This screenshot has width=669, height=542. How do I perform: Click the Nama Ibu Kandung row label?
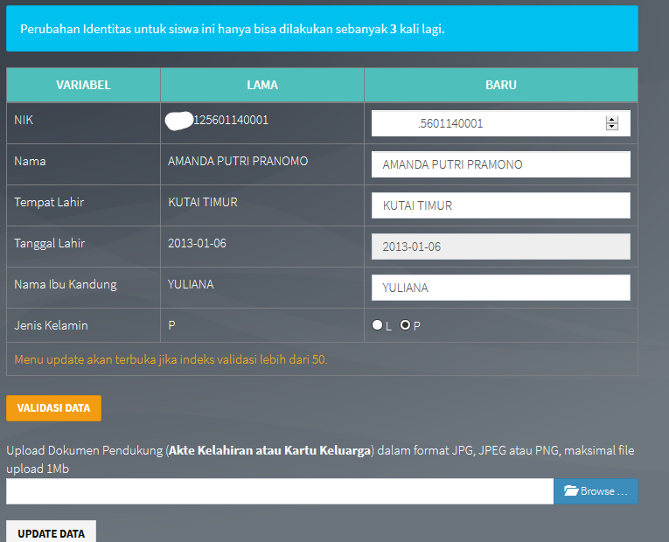pyautogui.click(x=66, y=284)
